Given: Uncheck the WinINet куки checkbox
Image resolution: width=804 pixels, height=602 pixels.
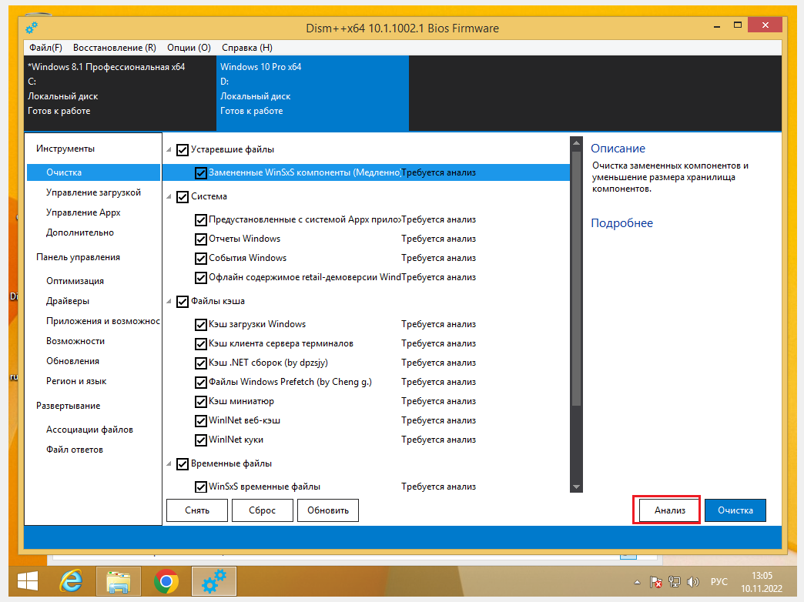Looking at the screenshot, I should 201,440.
